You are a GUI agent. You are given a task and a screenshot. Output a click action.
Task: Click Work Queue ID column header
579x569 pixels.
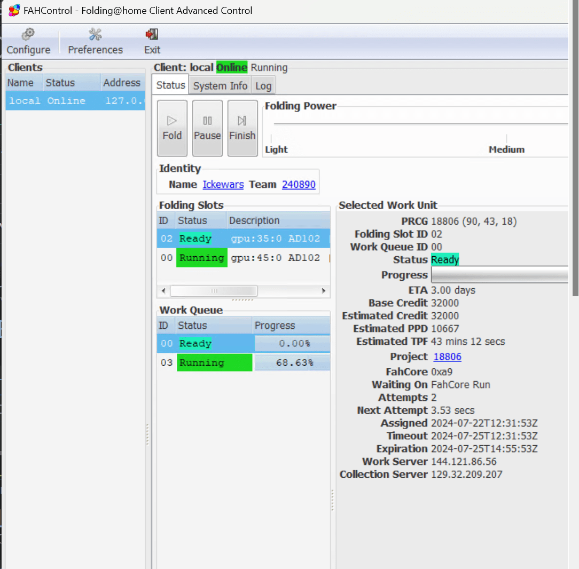pos(166,325)
